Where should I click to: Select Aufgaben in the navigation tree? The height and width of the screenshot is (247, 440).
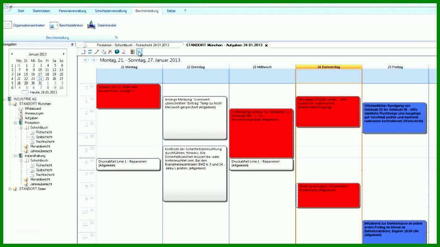[x=31, y=118]
